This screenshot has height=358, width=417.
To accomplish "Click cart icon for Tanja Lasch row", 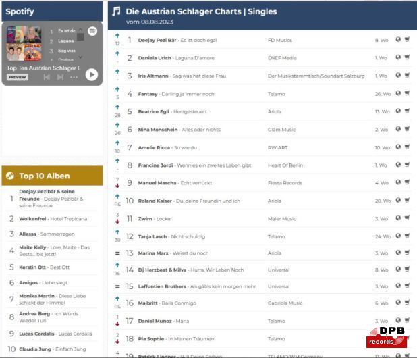I will tap(407, 236).
